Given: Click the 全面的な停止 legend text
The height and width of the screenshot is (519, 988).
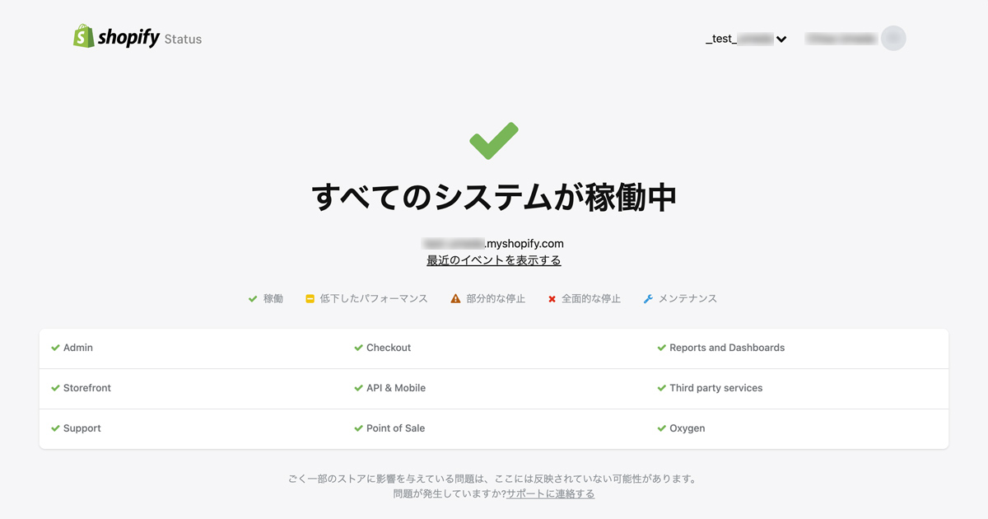Looking at the screenshot, I should 591,299.
